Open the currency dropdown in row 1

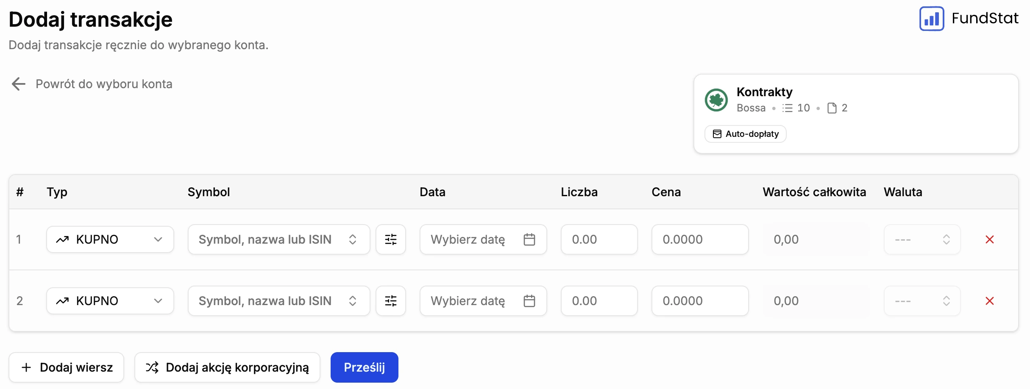coord(922,239)
